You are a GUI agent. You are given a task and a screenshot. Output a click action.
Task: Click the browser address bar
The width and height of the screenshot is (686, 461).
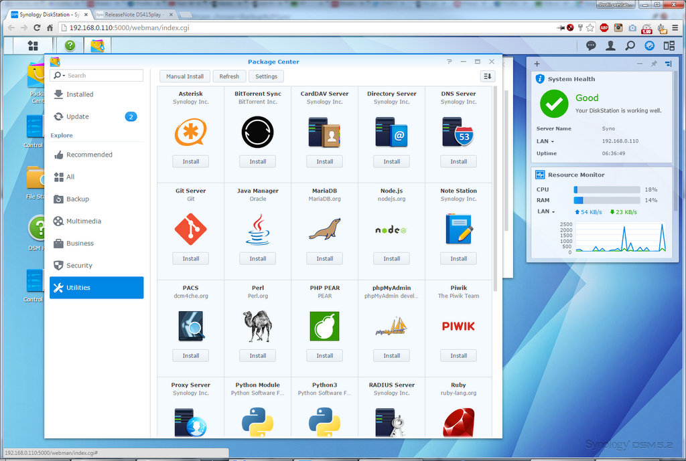tap(306, 28)
